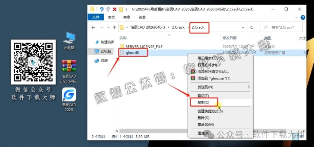Click the Forward navigation arrow
This screenshot has height=147, width=314.
101,28
